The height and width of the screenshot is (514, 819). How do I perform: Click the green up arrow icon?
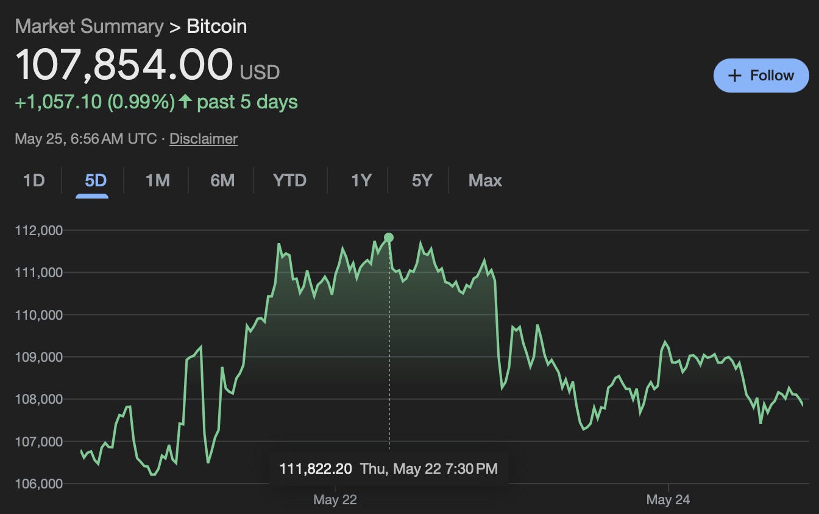(x=185, y=102)
